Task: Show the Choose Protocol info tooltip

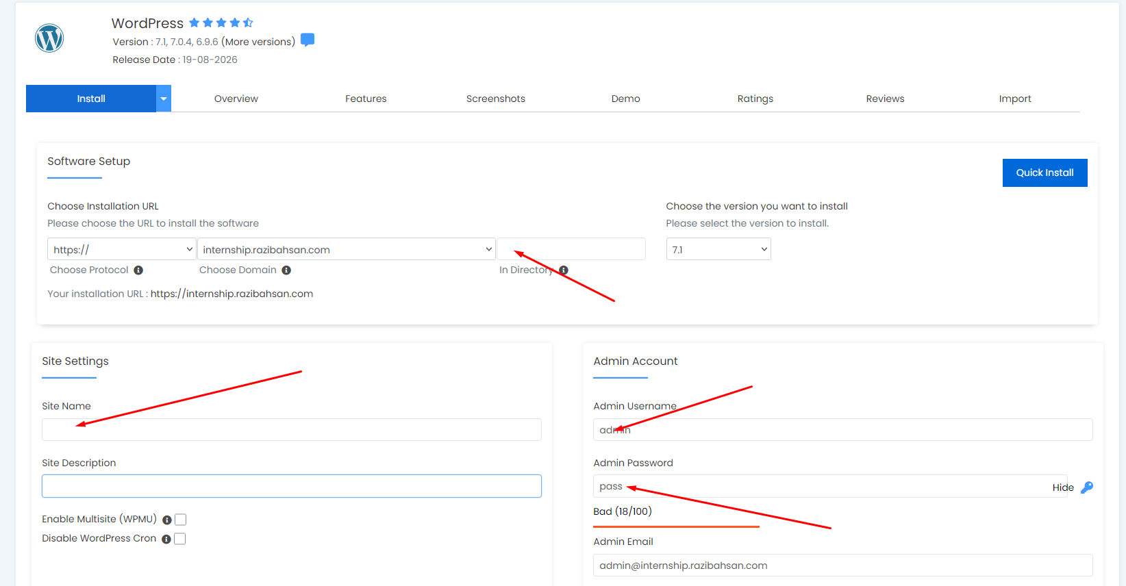Action: 138,270
